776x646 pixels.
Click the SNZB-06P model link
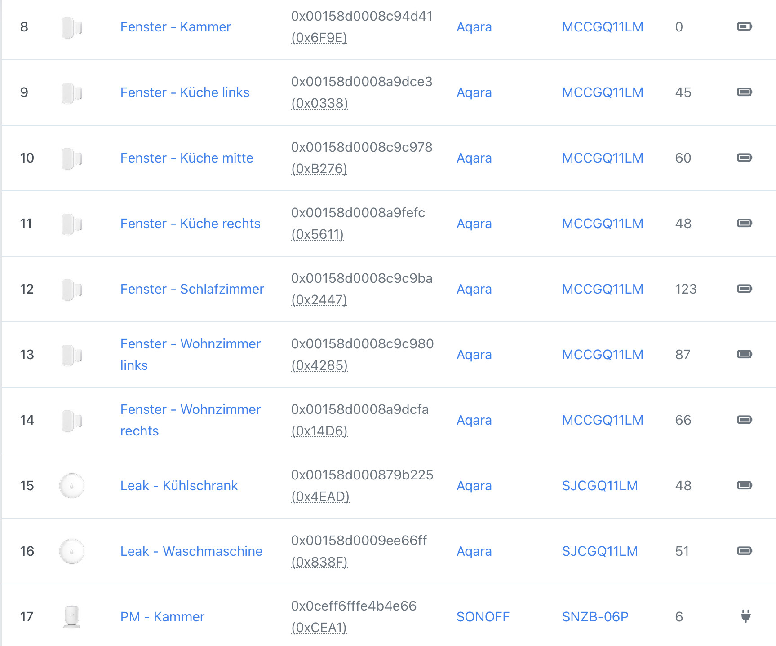(595, 617)
